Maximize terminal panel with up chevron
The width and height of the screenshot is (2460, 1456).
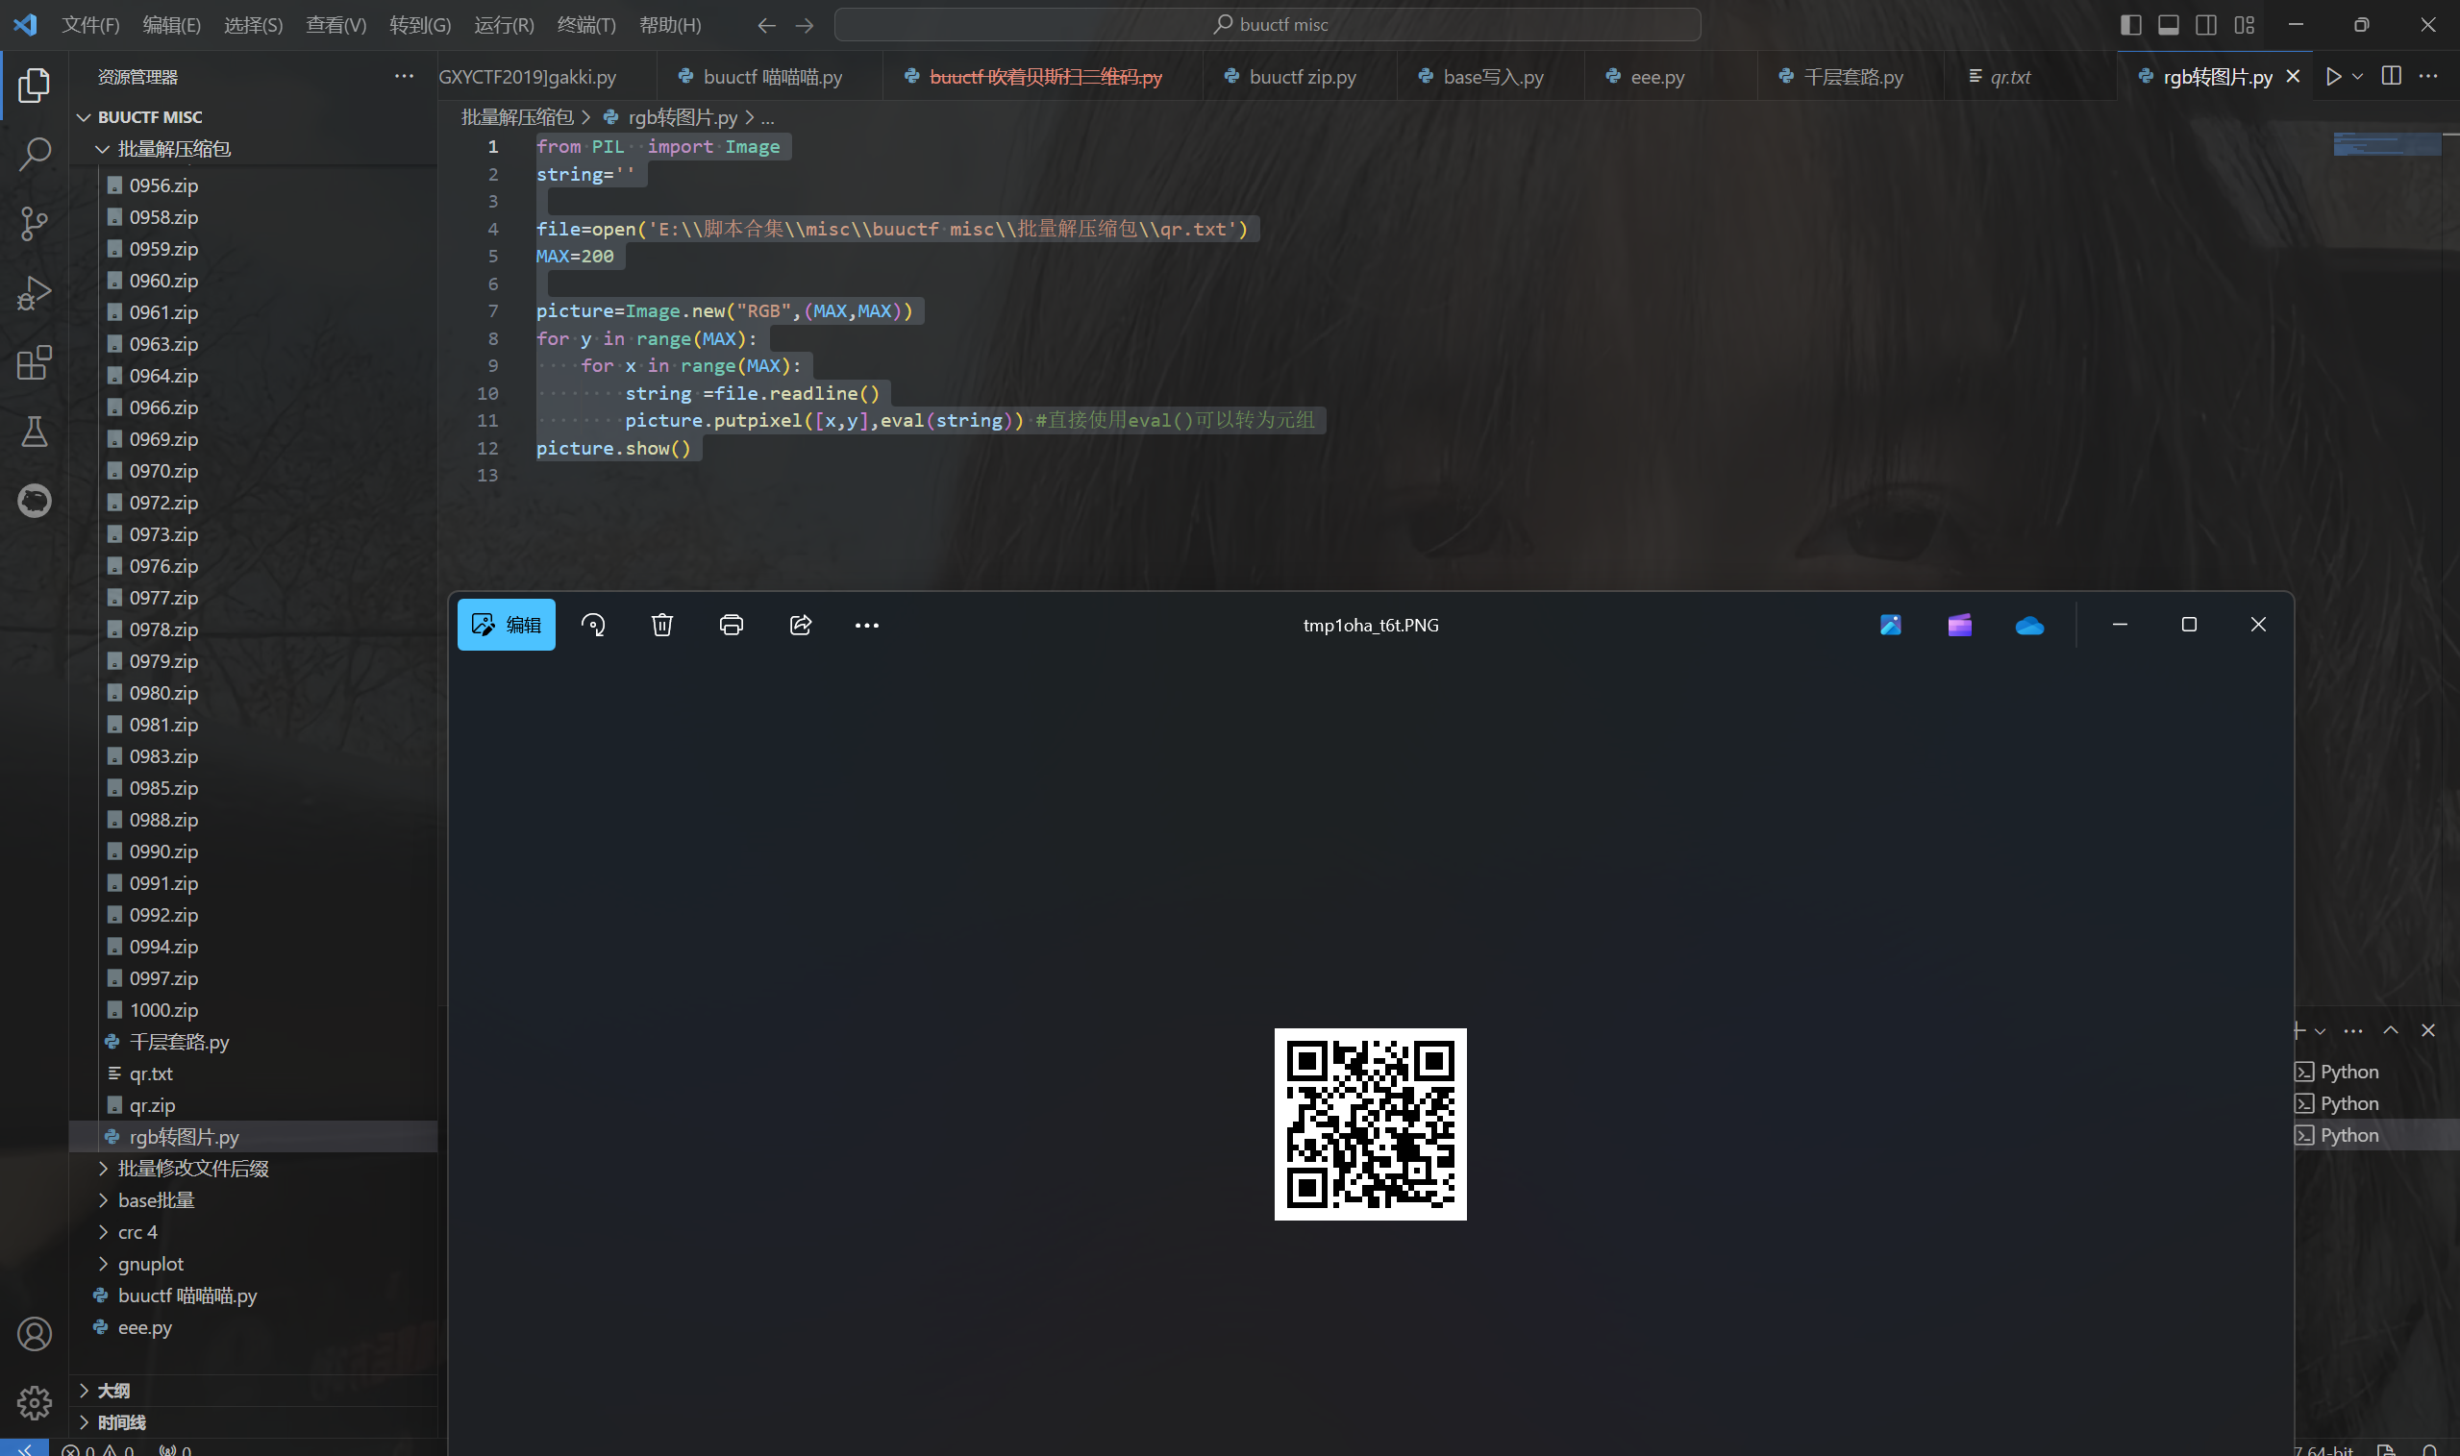pos(2391,1031)
